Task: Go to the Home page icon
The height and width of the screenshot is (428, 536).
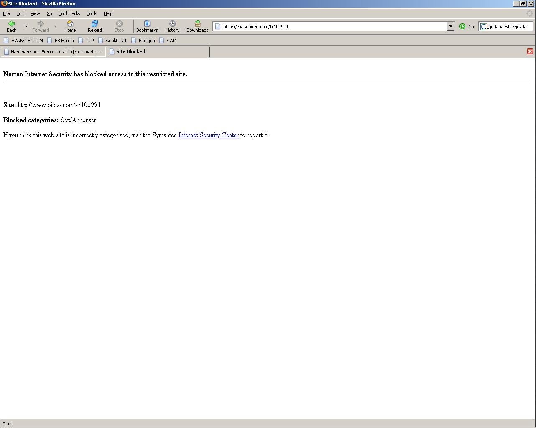Action: [x=70, y=26]
